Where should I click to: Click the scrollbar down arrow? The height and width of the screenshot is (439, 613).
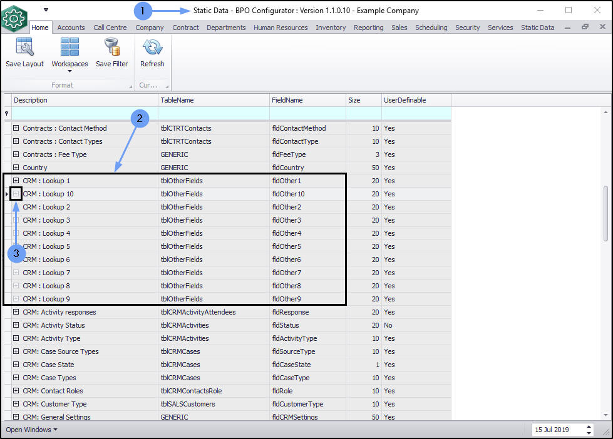(606, 415)
